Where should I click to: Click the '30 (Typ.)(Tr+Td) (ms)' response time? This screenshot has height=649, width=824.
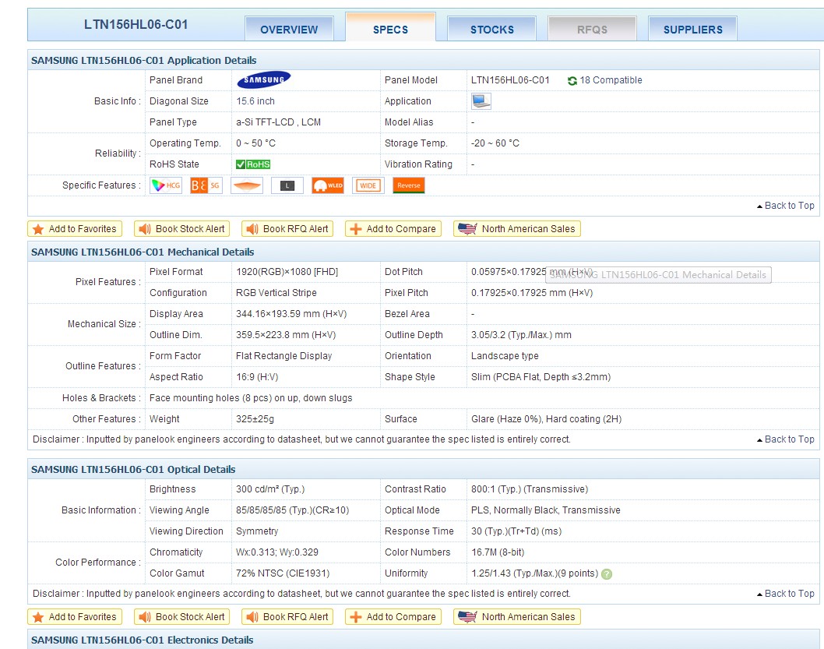516,531
